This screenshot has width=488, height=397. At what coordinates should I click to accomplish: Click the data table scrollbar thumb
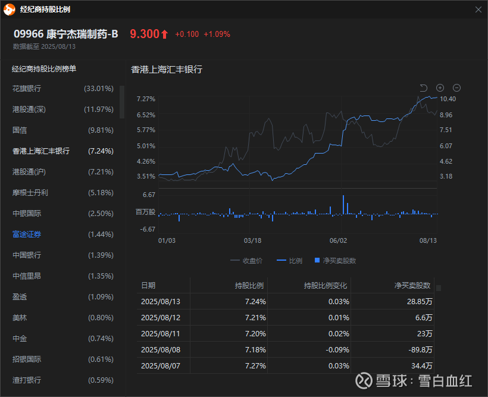click(x=439, y=288)
